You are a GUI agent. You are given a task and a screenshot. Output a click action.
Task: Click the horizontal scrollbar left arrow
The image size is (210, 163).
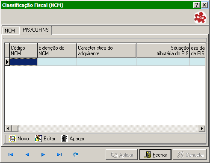(x=8, y=129)
